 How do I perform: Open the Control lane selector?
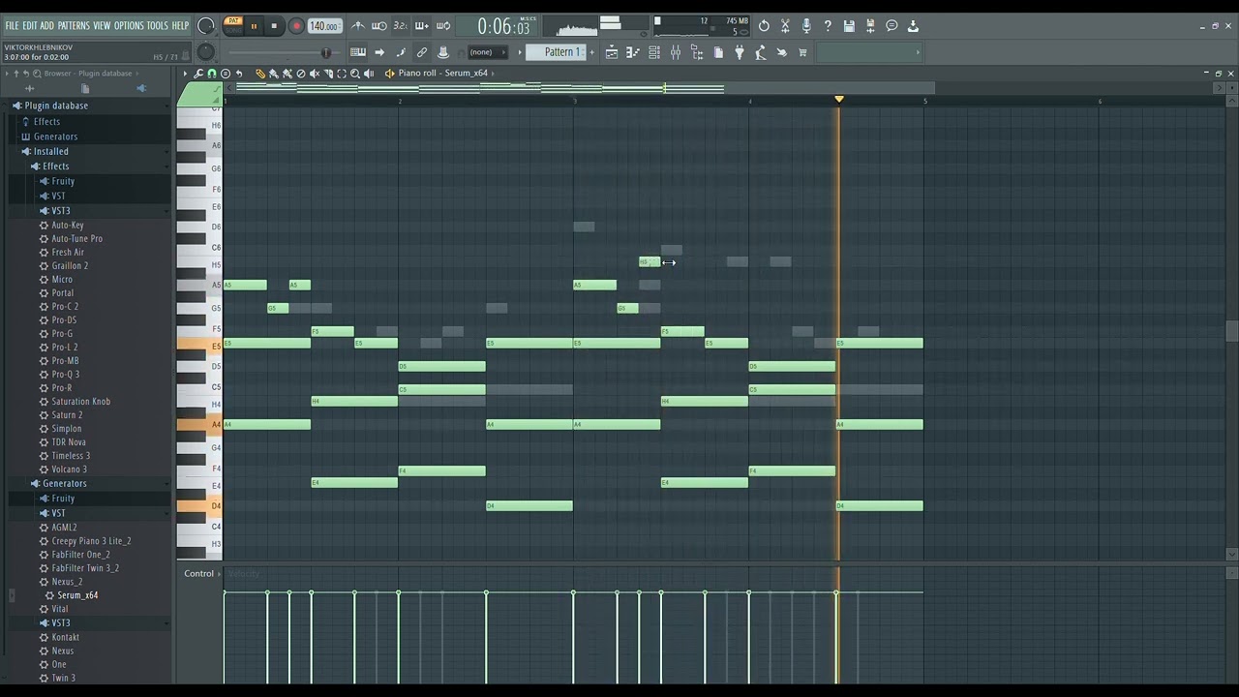coord(202,573)
